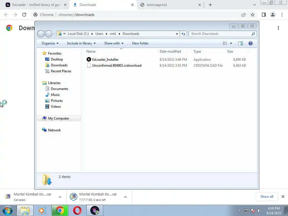This screenshot has width=288, height=216.
Task: Click Users in the breadcrumb path
Action: [x=99, y=34]
